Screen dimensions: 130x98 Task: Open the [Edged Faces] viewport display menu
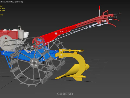pos(18,2)
